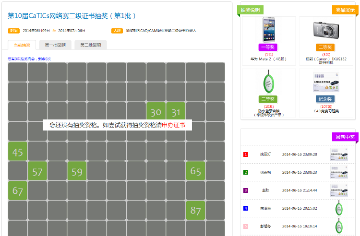Choose lottery tile 57
The width and height of the screenshot is (360, 236).
click(37, 171)
